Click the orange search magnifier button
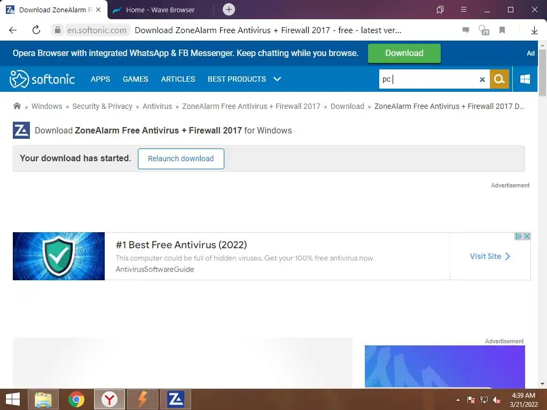The width and height of the screenshot is (547, 410). coord(499,79)
